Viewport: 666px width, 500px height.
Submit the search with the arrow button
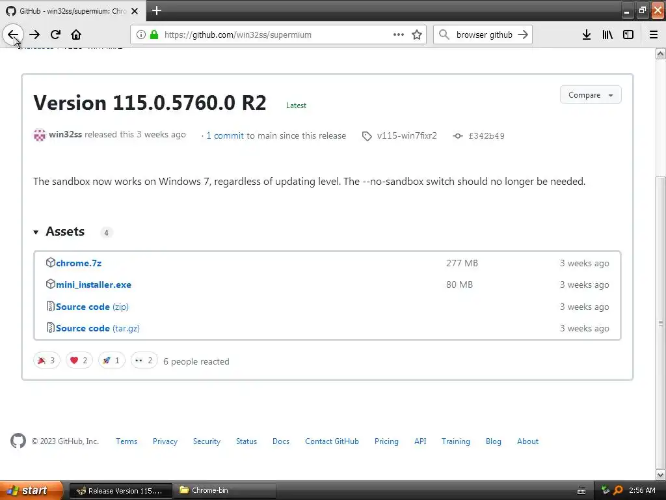(x=524, y=35)
